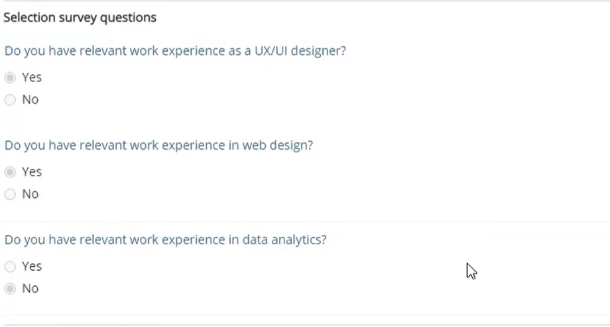This screenshot has width=610, height=327.
Task: Click the data analytics experience question text
Action: coord(165,240)
